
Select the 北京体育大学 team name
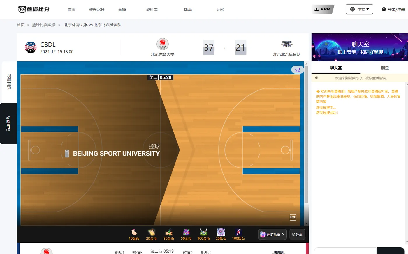[x=163, y=54]
